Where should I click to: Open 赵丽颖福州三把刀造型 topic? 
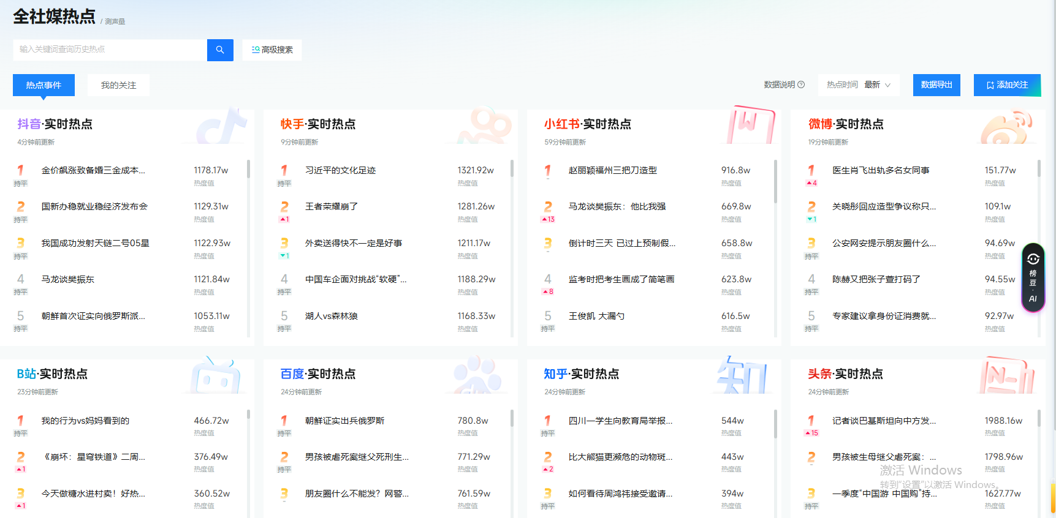[x=613, y=170]
